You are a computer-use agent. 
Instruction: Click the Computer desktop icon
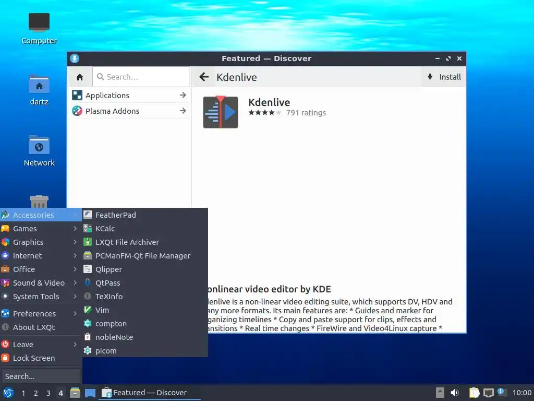click(39, 22)
